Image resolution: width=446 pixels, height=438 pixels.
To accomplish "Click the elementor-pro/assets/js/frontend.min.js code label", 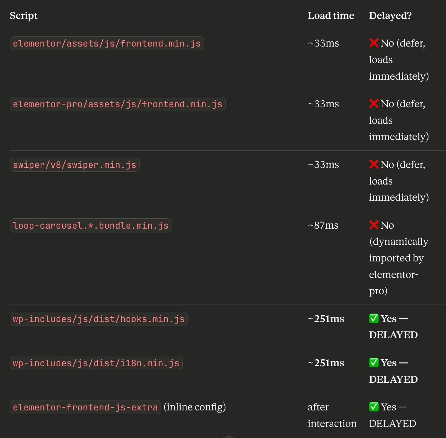I will (x=118, y=104).
